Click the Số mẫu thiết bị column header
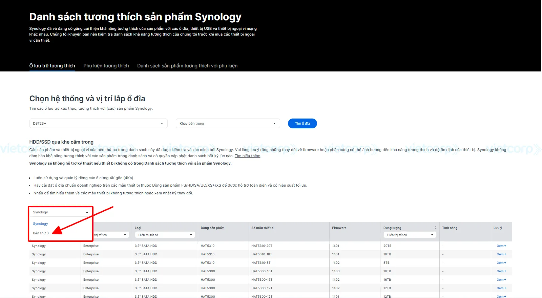 [x=263, y=228]
